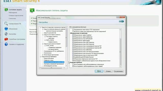This screenshot has height=91, width=163.
Task: Collapse Персональный файервол tree node
Action: point(41,57)
